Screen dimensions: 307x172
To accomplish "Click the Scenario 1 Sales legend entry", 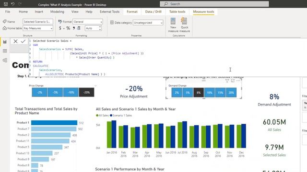I will click(121, 116).
